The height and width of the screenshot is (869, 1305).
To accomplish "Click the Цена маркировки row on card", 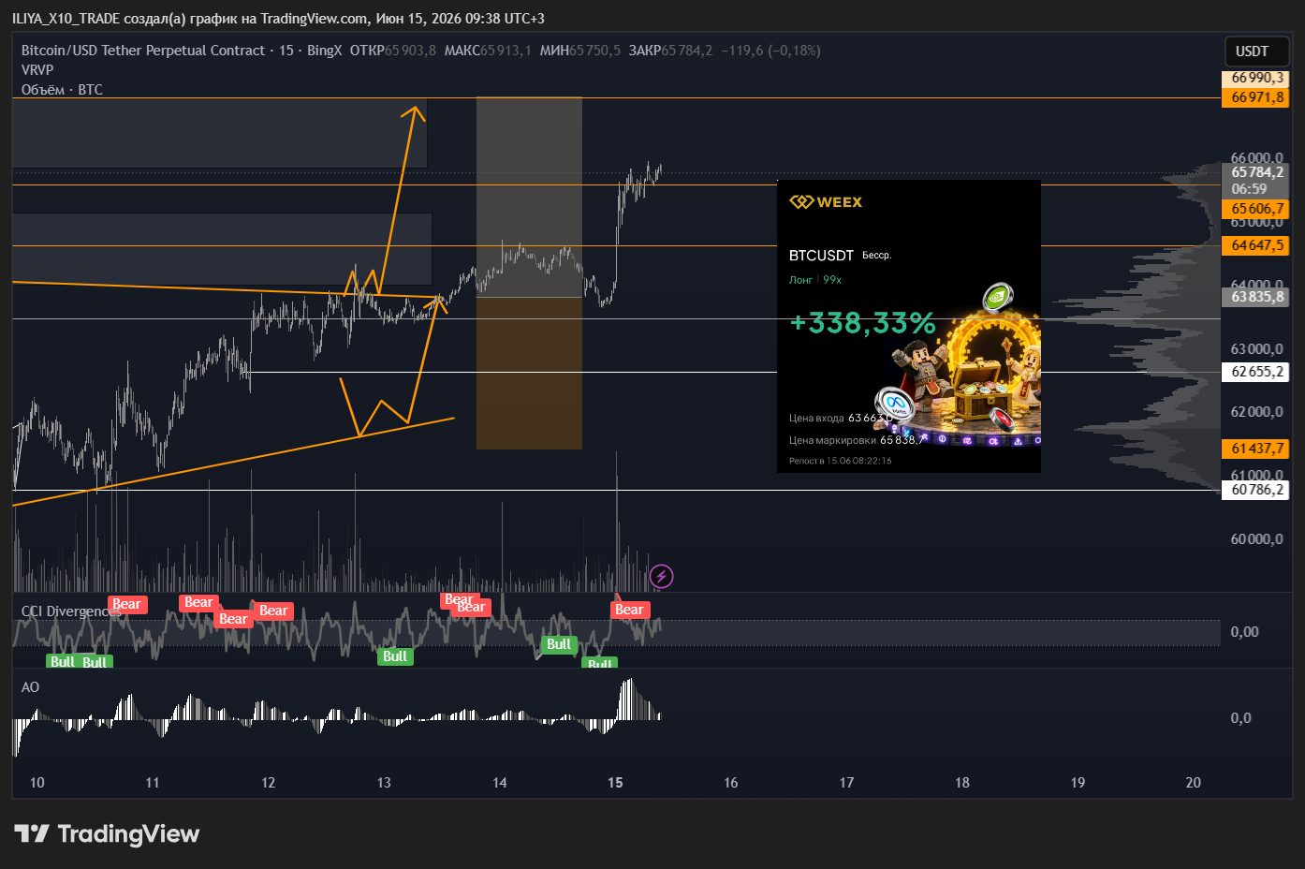I will [x=856, y=440].
